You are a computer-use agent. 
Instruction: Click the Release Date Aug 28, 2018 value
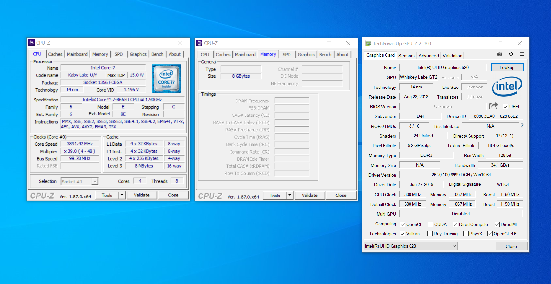point(416,97)
